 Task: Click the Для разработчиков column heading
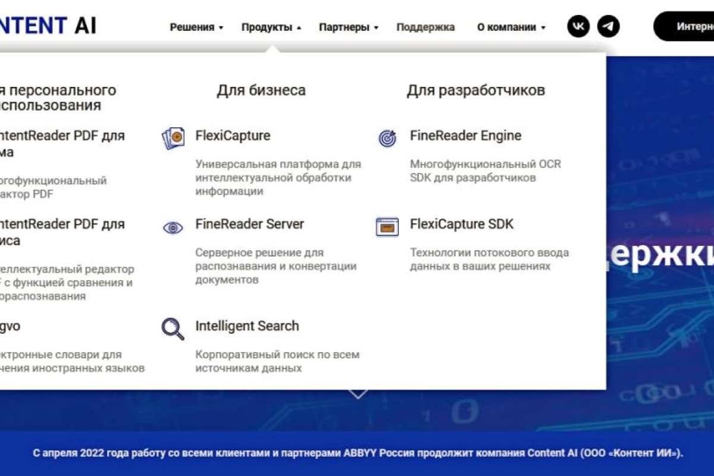coord(476,90)
